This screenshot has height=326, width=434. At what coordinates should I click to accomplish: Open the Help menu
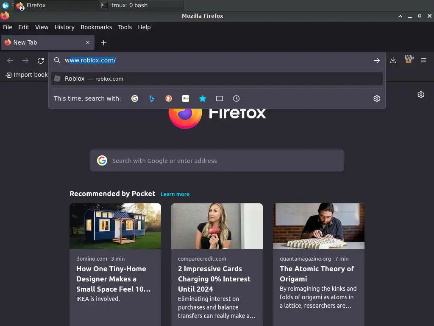coord(144,27)
